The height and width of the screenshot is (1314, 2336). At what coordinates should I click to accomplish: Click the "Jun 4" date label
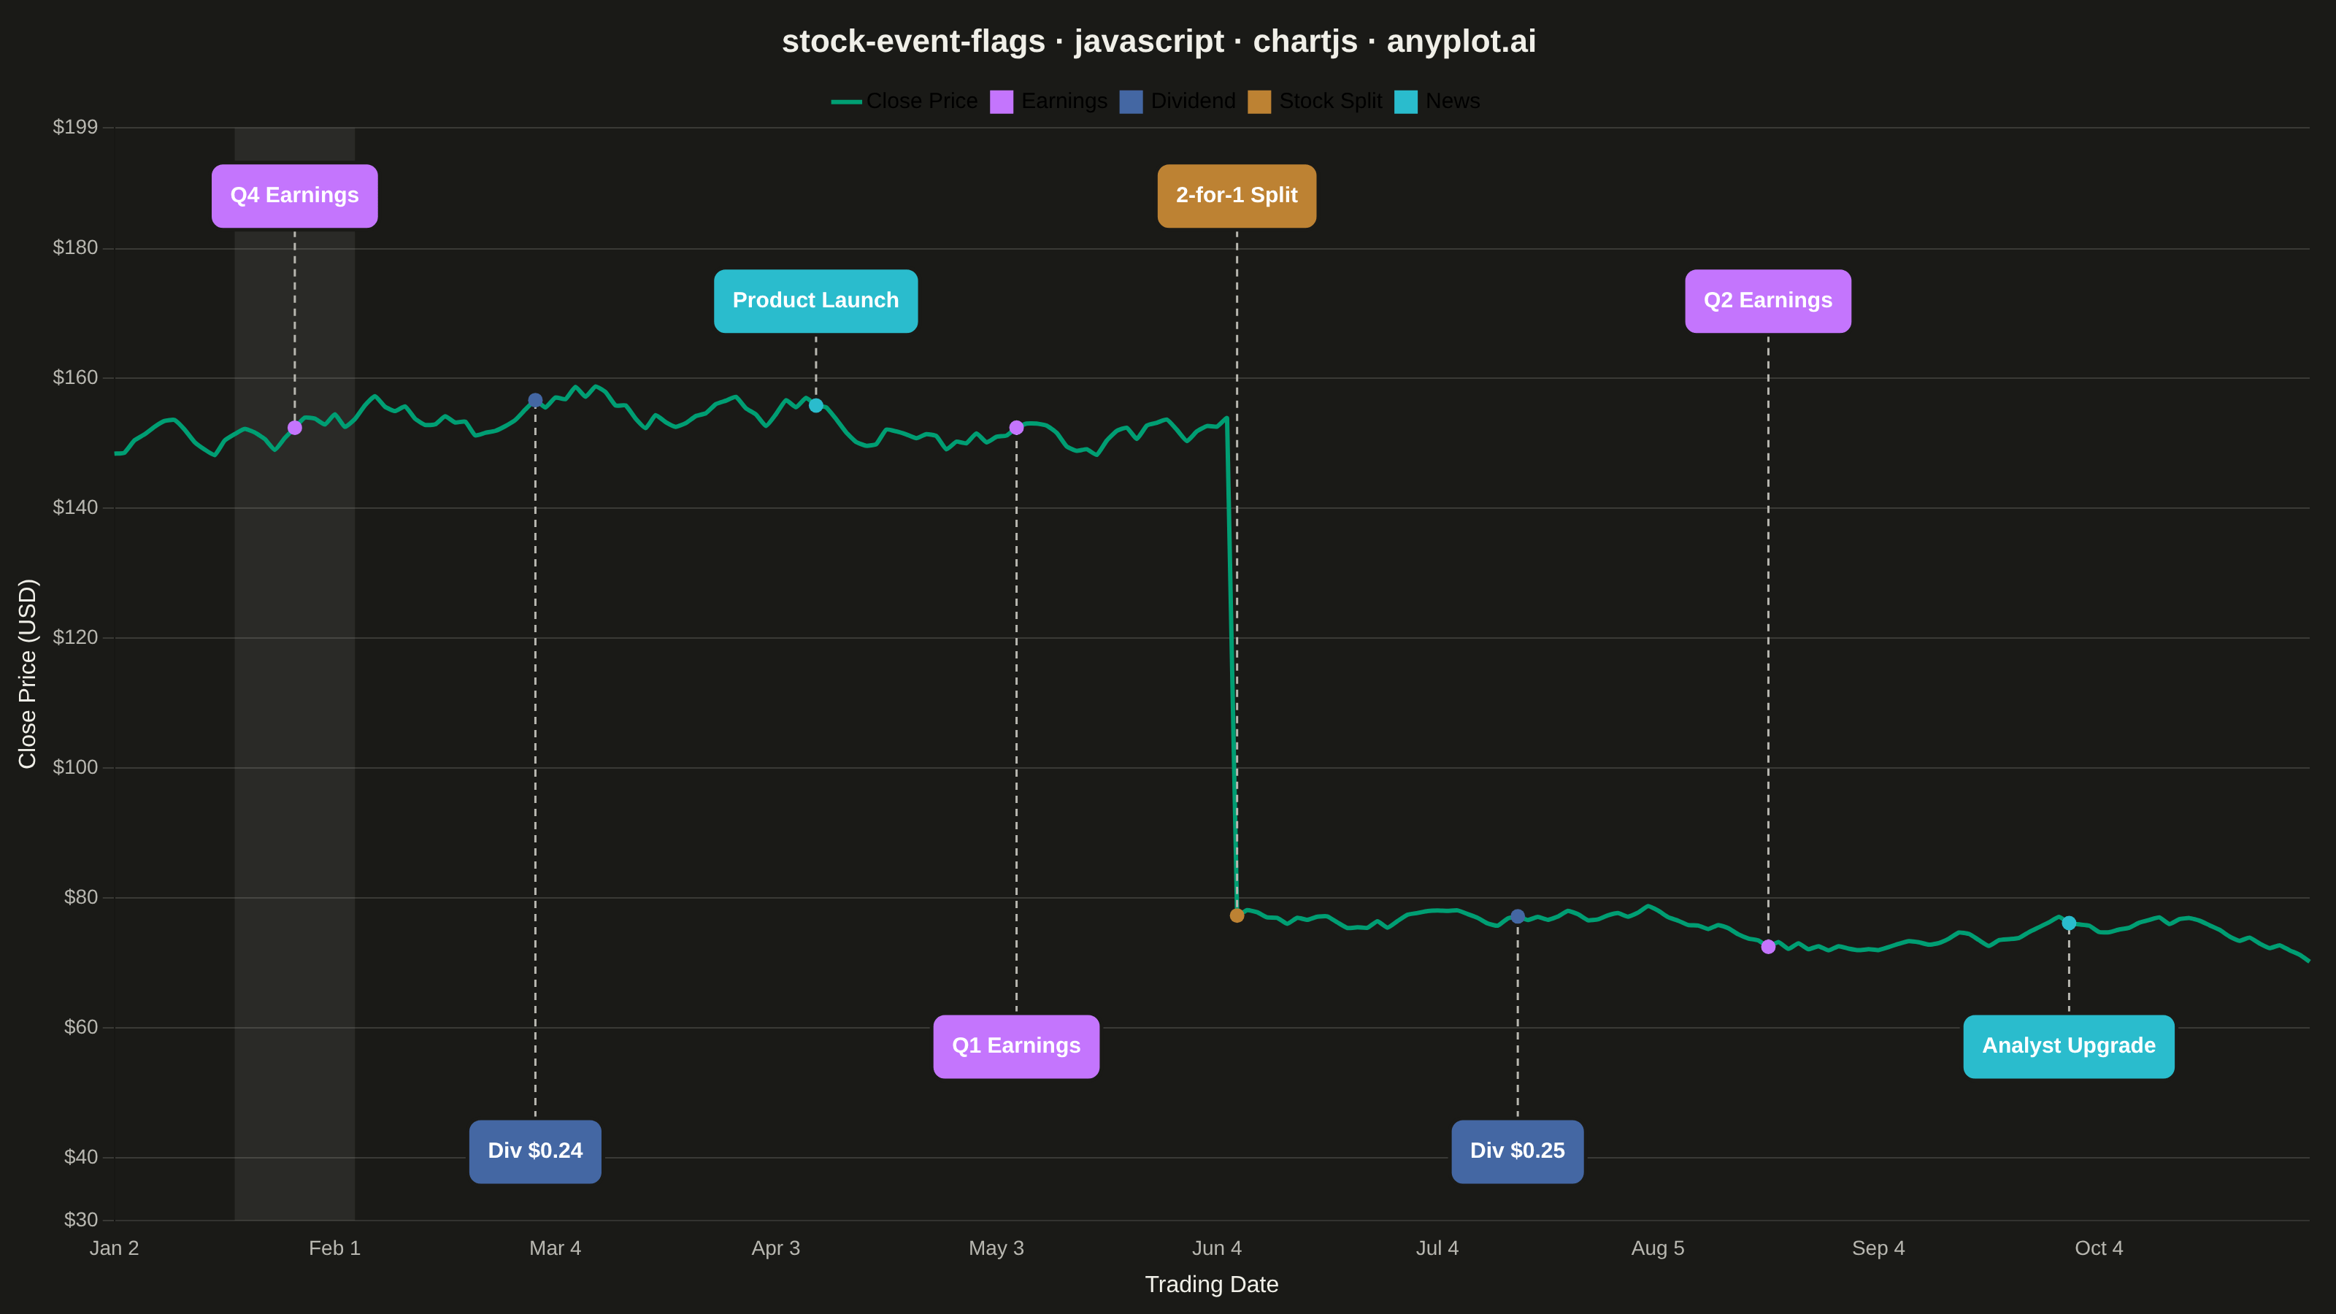click(x=1217, y=1249)
